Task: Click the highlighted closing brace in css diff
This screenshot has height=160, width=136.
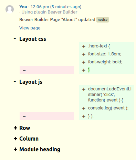Action: [x=89, y=70]
